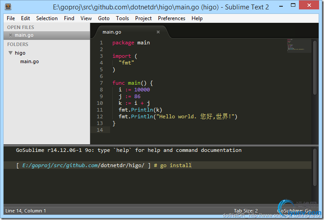Click the 'go install' command text
This screenshot has height=220, width=324.
pos(176,165)
